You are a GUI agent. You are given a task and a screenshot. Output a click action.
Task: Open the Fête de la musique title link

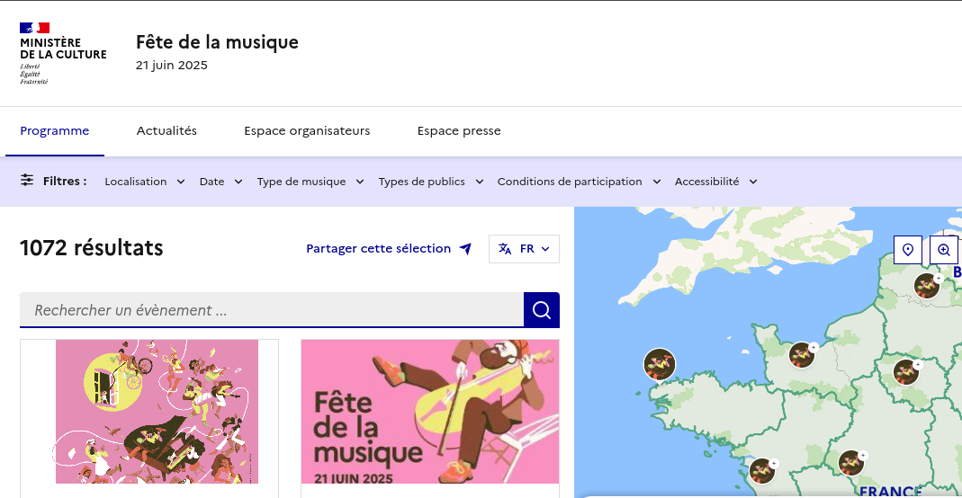(217, 42)
